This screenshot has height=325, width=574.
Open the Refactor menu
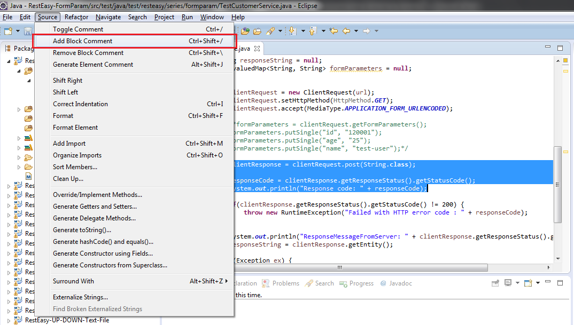coord(76,17)
